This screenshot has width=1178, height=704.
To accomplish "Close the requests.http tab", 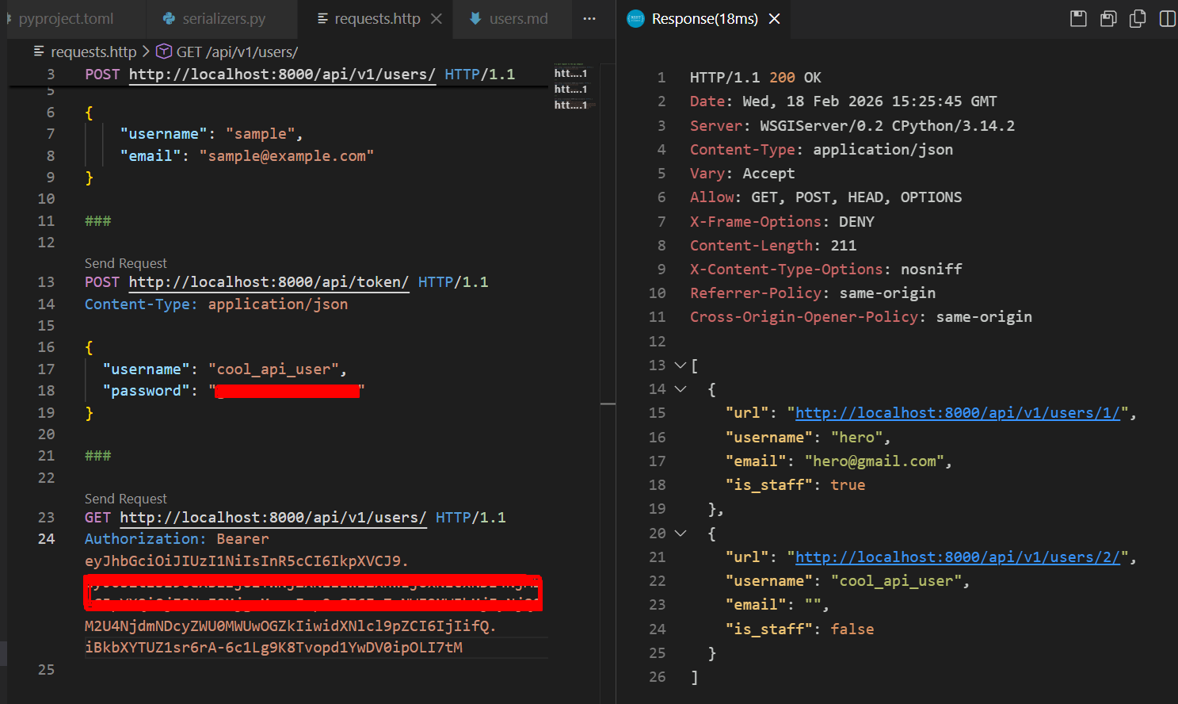I will click(437, 18).
